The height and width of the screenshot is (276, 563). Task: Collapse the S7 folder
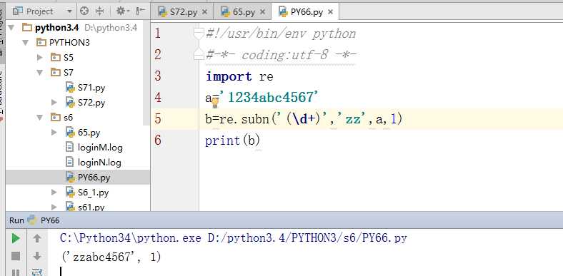tap(40, 73)
